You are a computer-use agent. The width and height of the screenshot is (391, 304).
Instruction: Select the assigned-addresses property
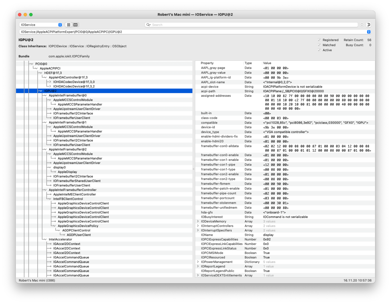(x=285, y=102)
